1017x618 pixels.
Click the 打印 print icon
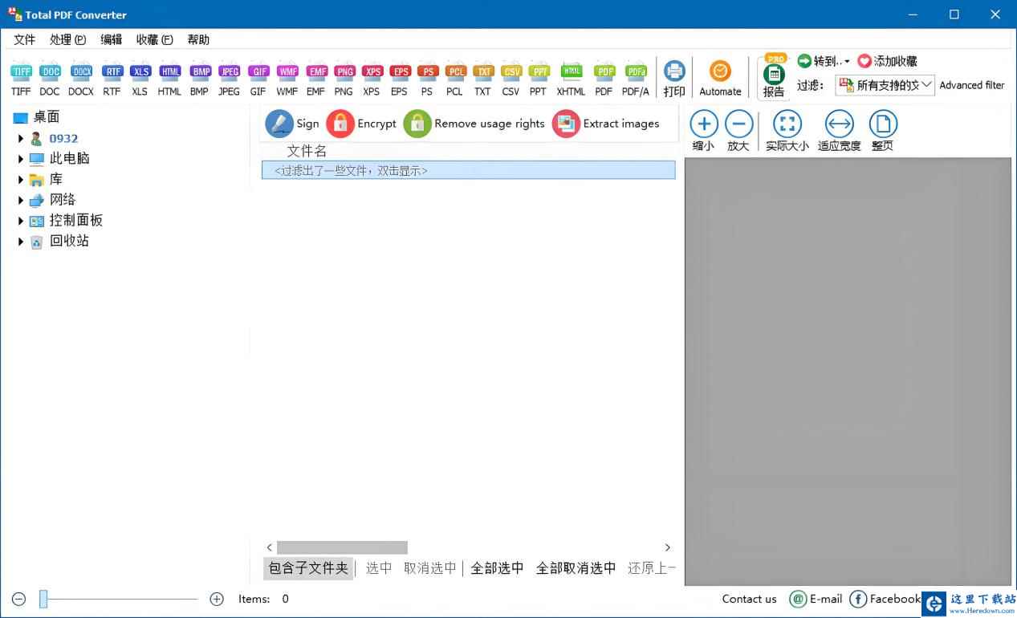coord(674,79)
